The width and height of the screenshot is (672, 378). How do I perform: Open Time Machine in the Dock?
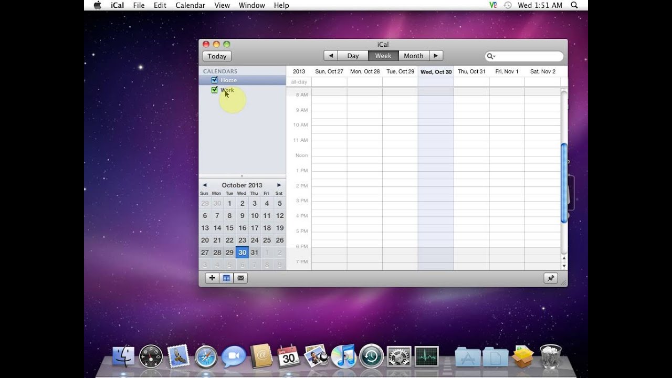(x=371, y=356)
